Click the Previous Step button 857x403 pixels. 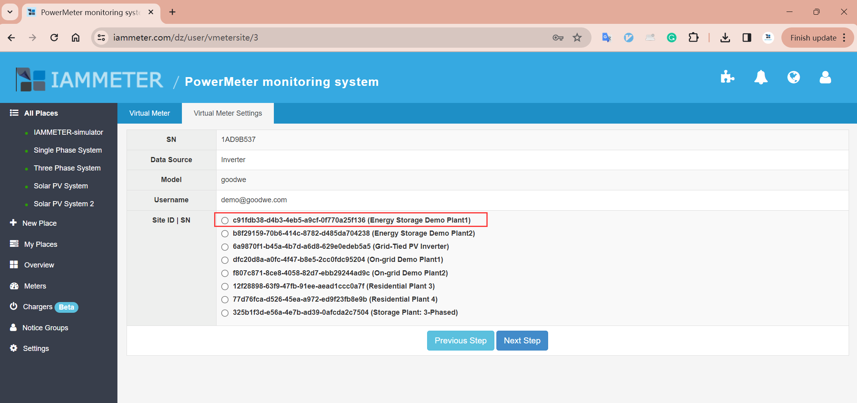(461, 341)
